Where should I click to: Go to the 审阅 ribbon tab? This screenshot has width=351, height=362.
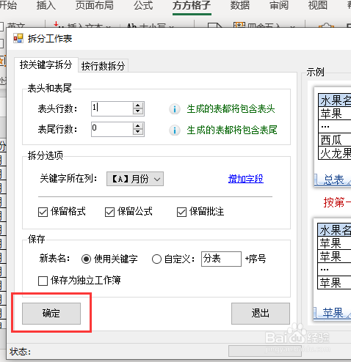point(279,5)
